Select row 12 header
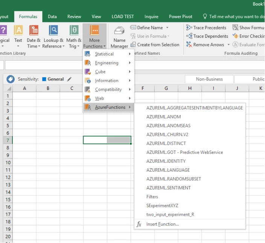 (8, 177)
